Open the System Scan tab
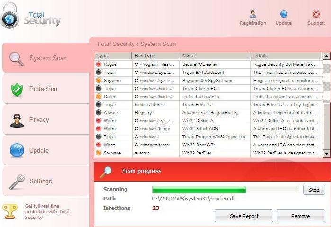Image resolution: width=331 pixels, height=227 pixels. [x=46, y=58]
